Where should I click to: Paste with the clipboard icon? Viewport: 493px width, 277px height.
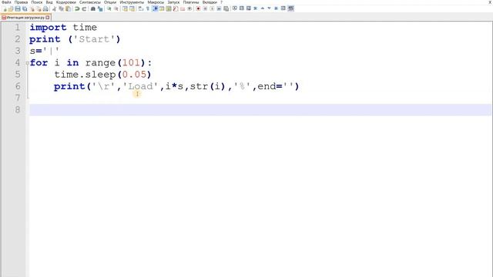(x=68, y=8)
